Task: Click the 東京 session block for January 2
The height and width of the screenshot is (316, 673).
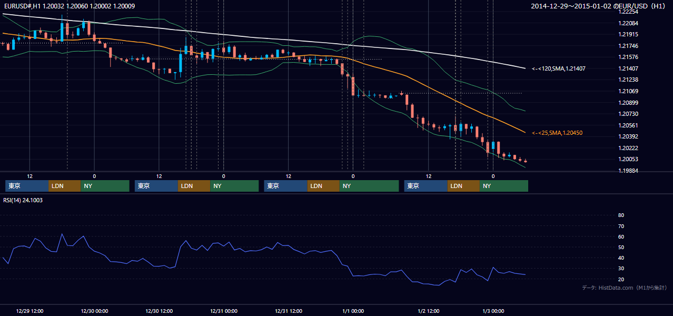Action: pyautogui.click(x=426, y=186)
